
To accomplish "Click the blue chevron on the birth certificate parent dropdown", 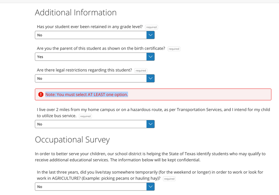I will point(150,57).
